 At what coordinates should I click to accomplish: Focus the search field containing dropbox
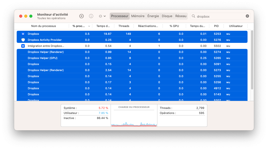[x=220, y=16]
